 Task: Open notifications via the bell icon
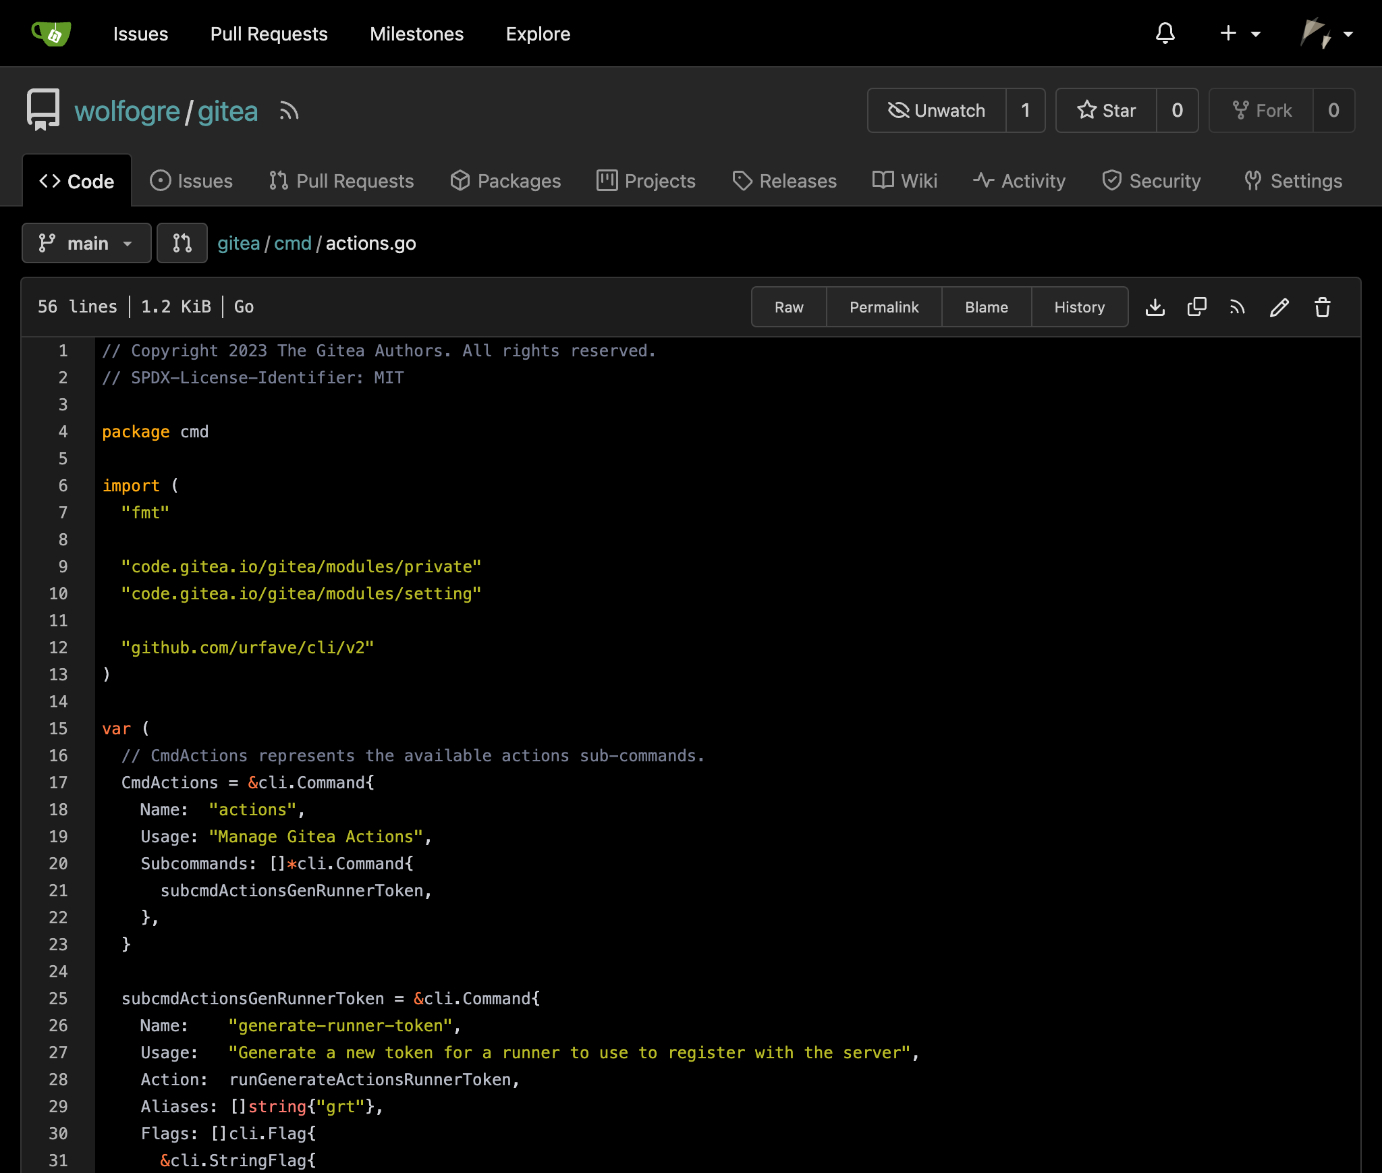pos(1165,33)
